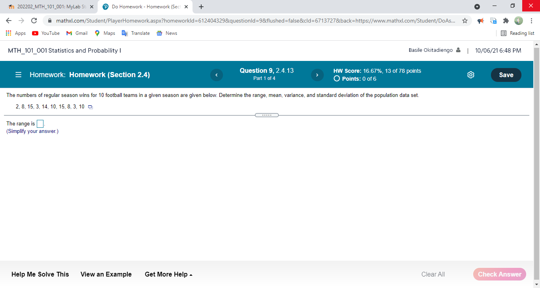This screenshot has height=288, width=540.
Task: Click the range answer input box
Action: coord(40,124)
